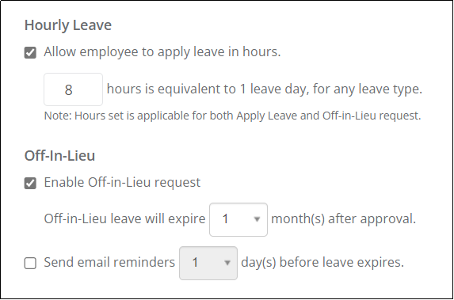Click the arrow on the reminder day(s) dropdown
Image resolution: width=454 pixels, height=300 pixels.
tap(227, 263)
